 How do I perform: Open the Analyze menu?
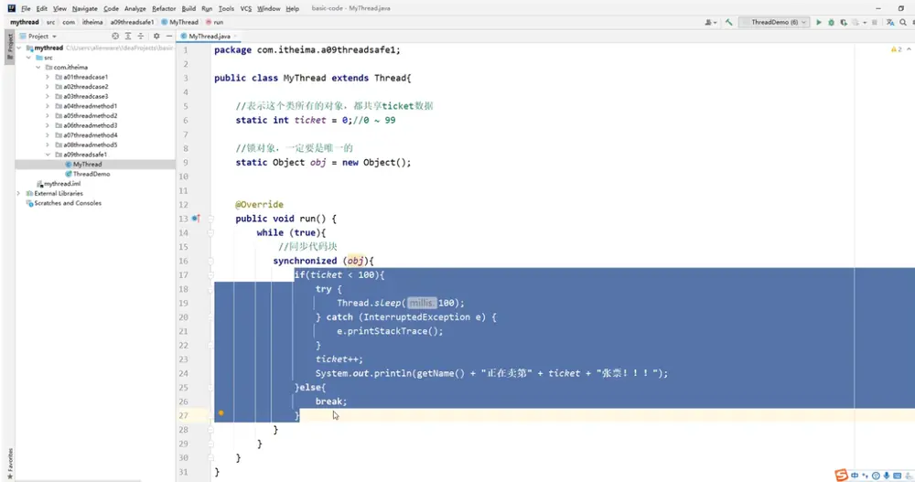tap(135, 9)
